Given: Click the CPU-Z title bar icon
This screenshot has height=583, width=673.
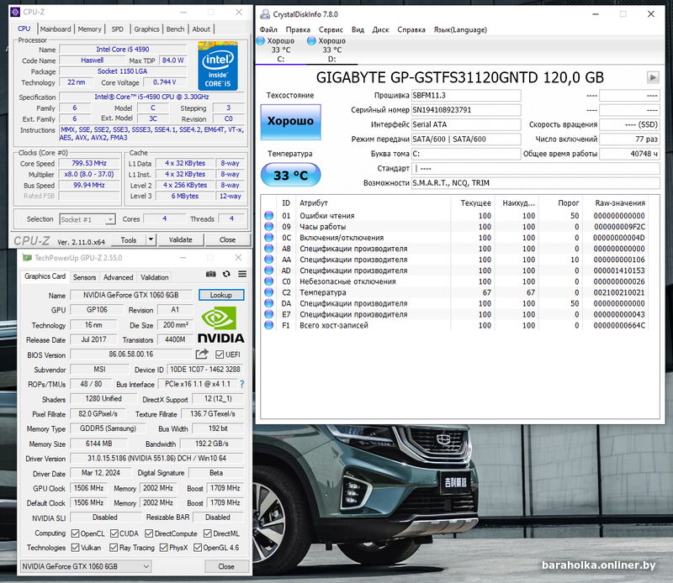Looking at the screenshot, I should coord(15,12).
